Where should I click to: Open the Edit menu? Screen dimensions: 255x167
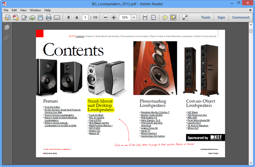click(14, 10)
